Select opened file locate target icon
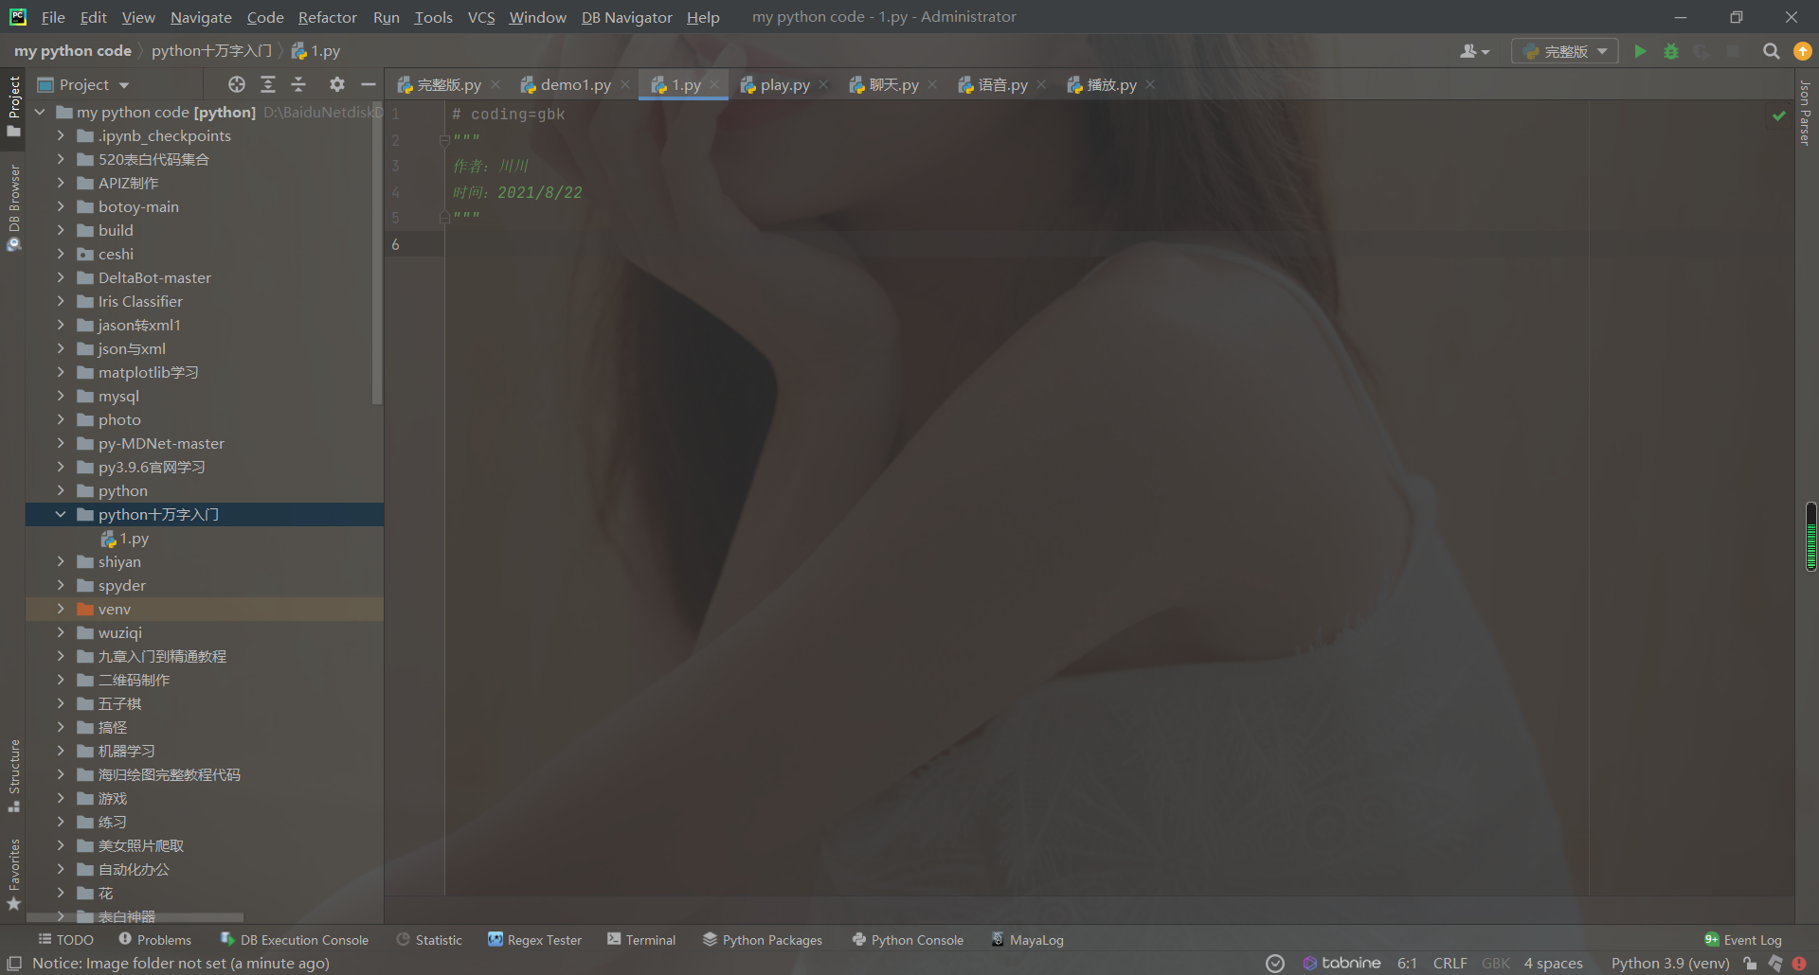Viewport: 1819px width, 975px height. click(237, 84)
